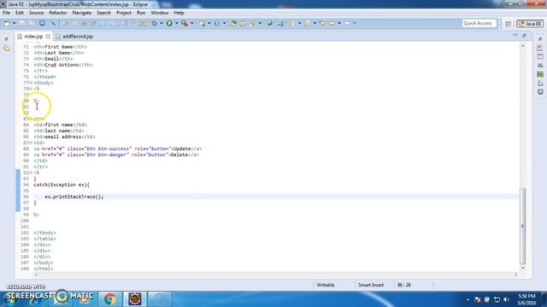
Task: Minimize the editor area icon
Action: coord(515,36)
